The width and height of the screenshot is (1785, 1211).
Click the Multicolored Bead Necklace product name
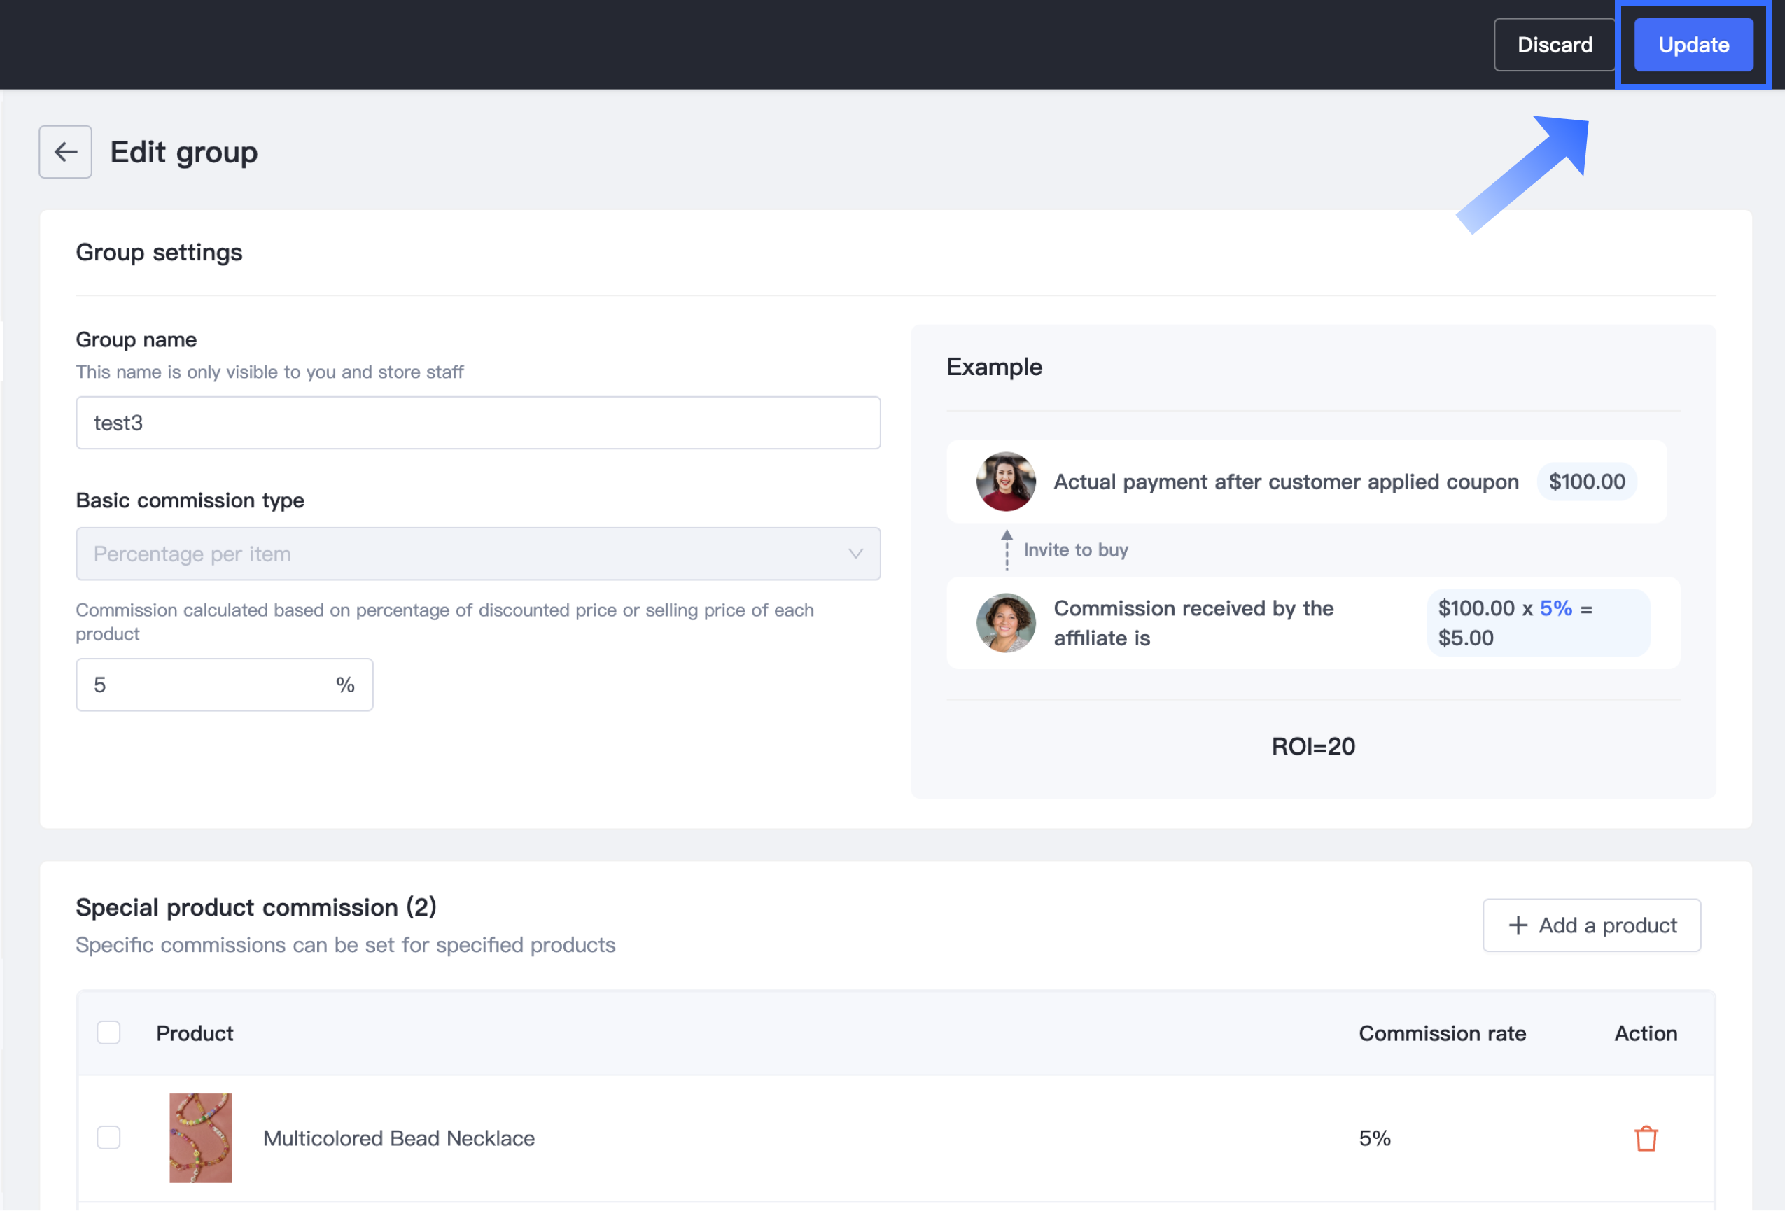click(x=398, y=1138)
